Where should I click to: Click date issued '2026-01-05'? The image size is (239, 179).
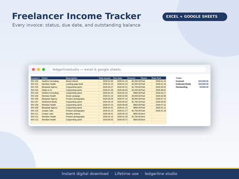coord(106,81)
